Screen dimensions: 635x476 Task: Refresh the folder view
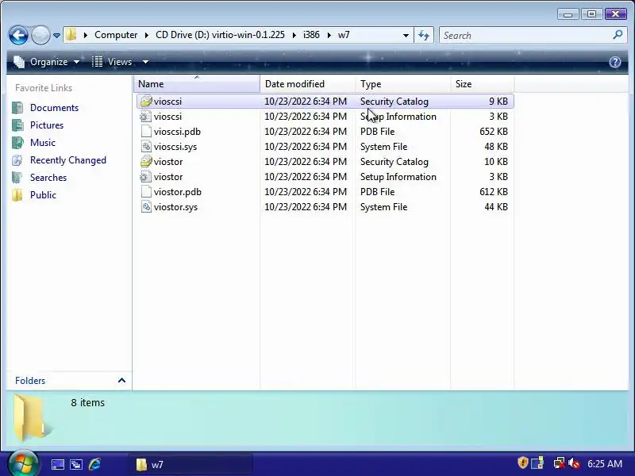pos(424,35)
